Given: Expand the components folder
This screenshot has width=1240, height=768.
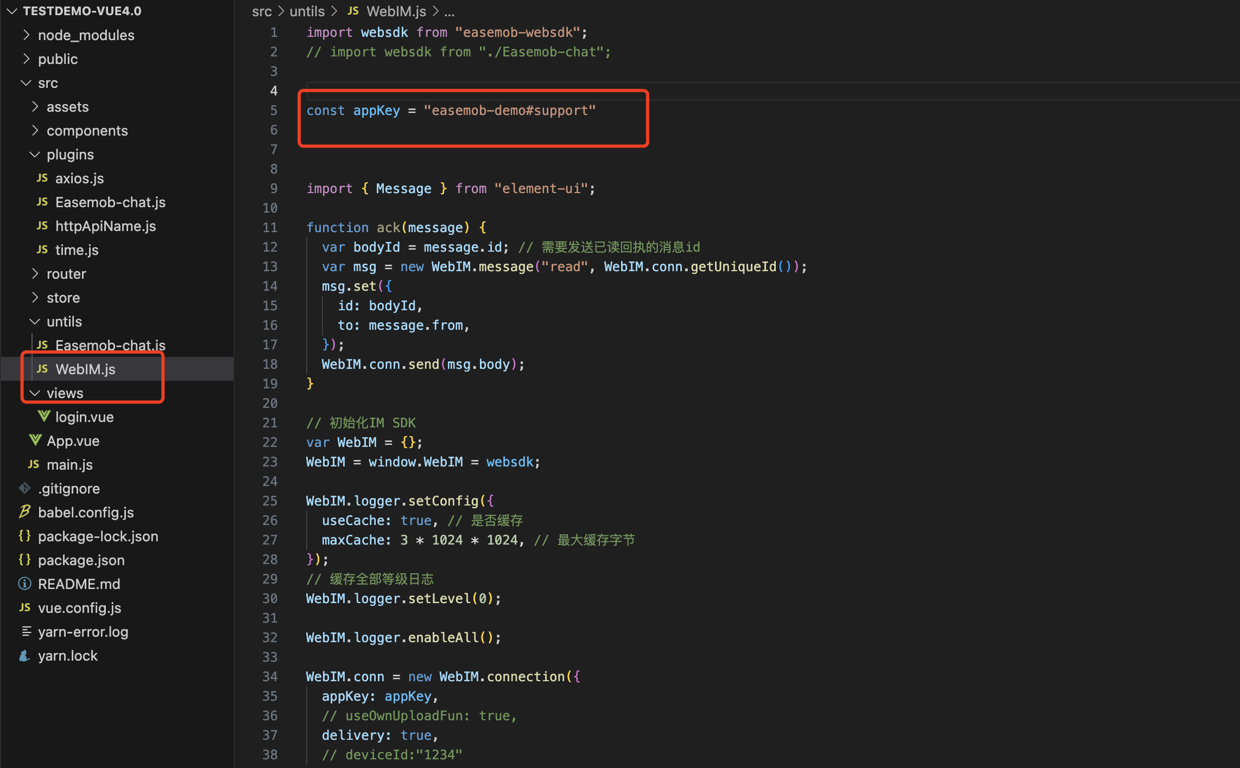Looking at the screenshot, I should tap(34, 131).
